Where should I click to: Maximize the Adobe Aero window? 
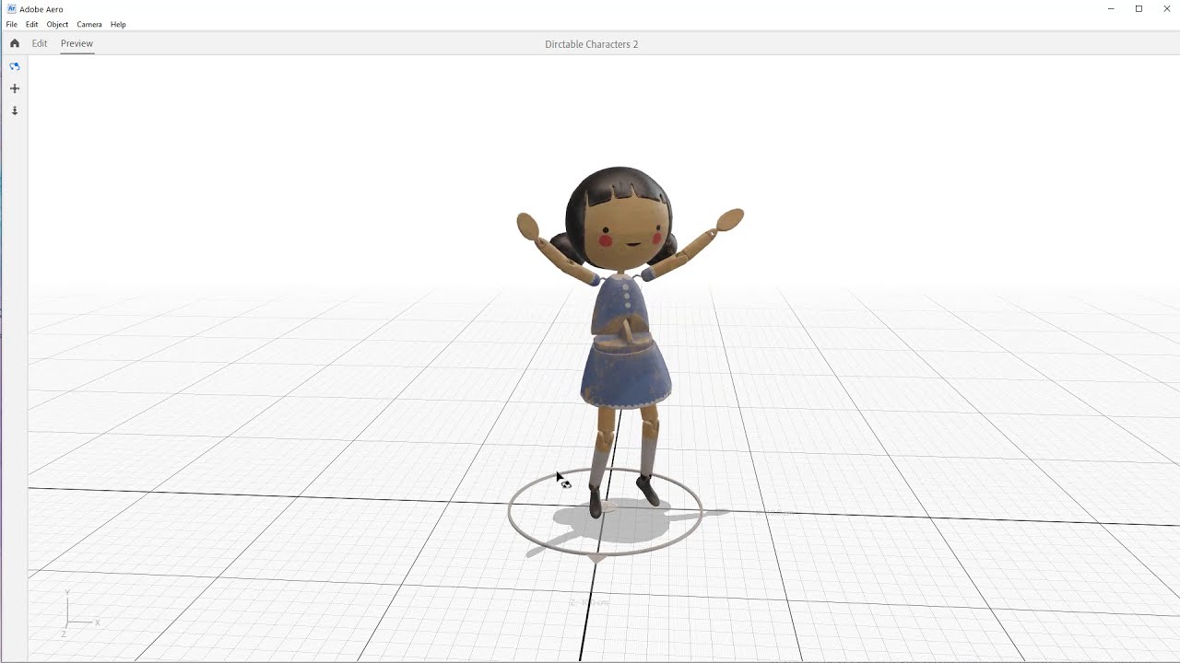[x=1139, y=8]
